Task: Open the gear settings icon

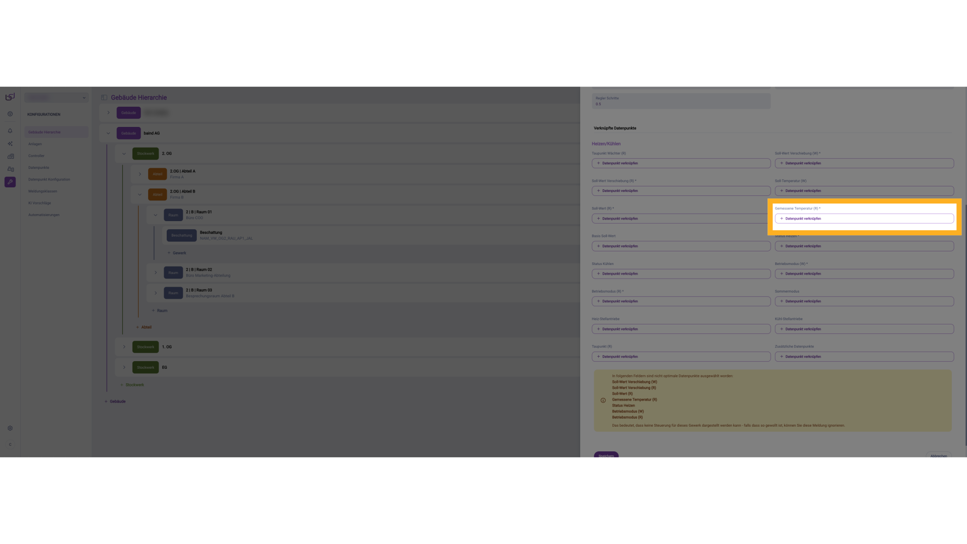Action: pos(10,428)
